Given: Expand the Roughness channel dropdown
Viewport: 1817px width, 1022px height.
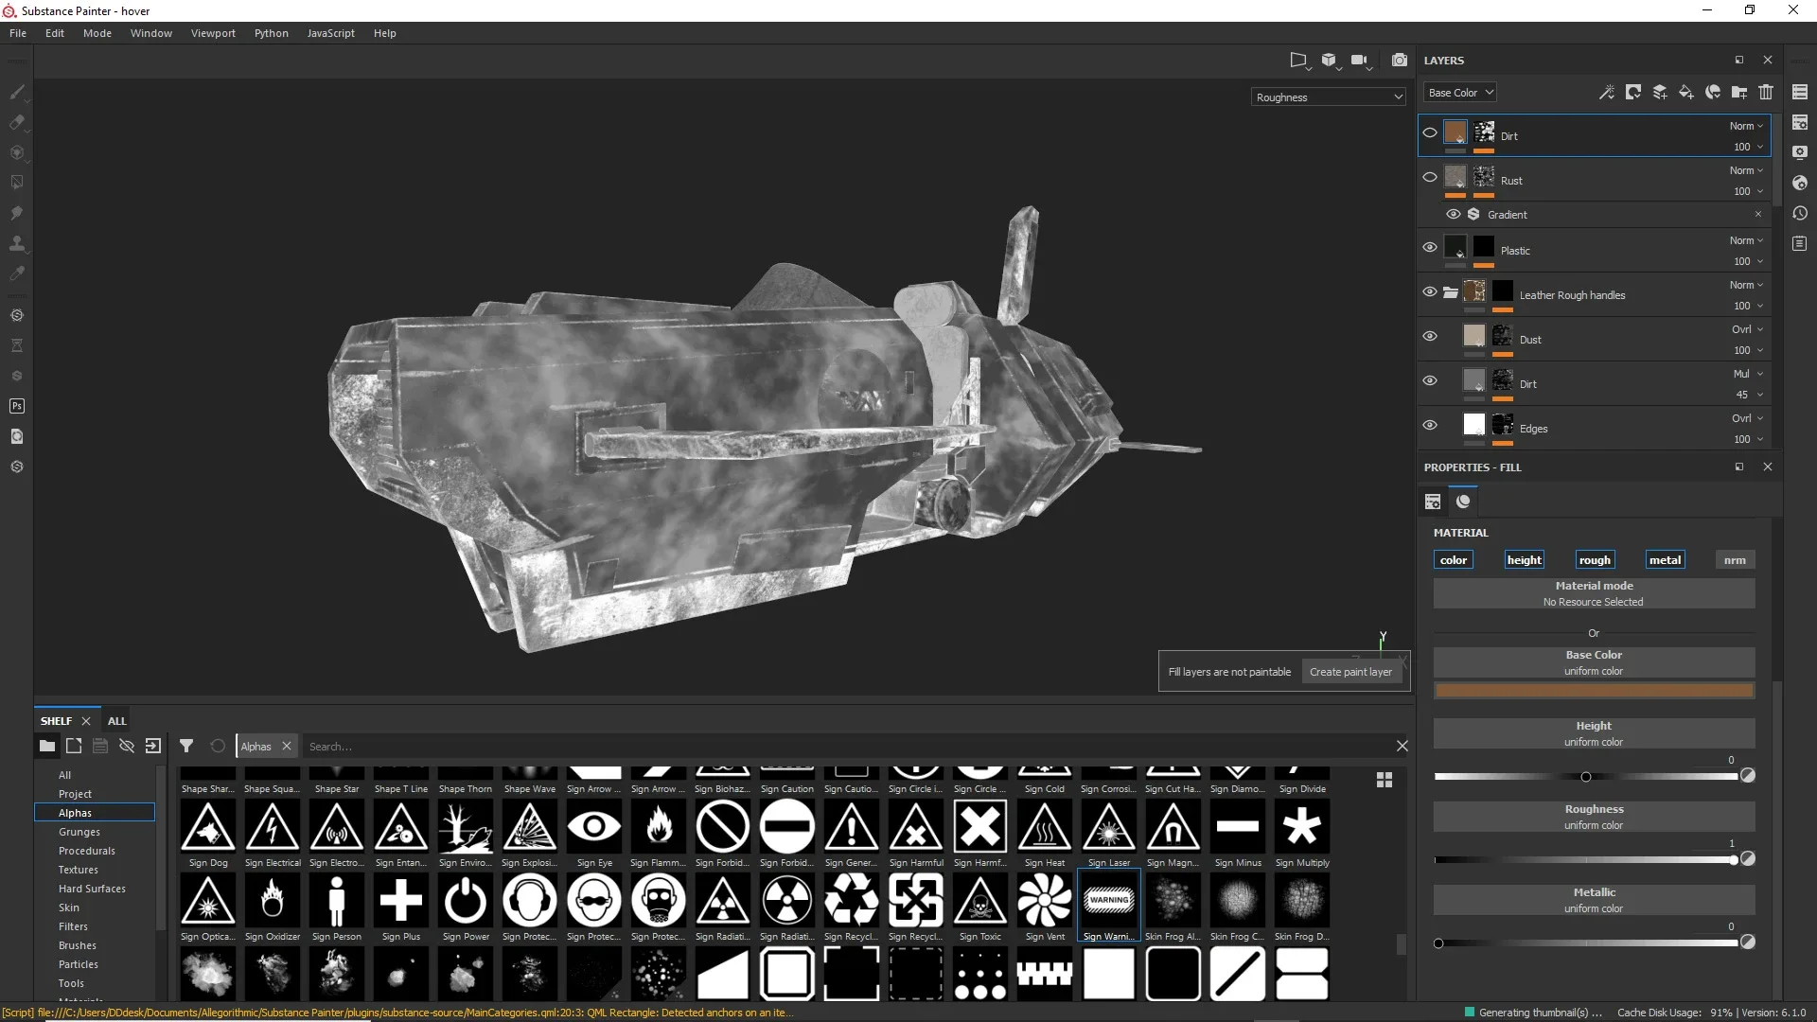Looking at the screenshot, I should coord(1328,97).
